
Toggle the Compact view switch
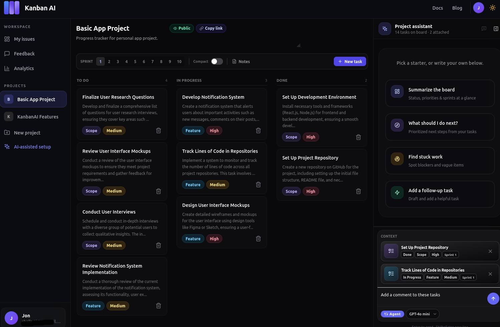click(x=217, y=61)
